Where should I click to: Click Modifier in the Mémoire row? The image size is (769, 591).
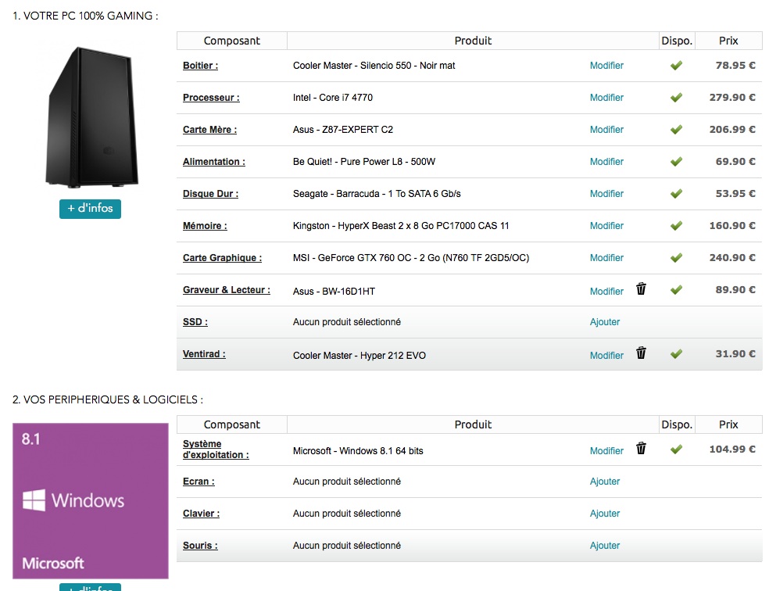(x=606, y=226)
